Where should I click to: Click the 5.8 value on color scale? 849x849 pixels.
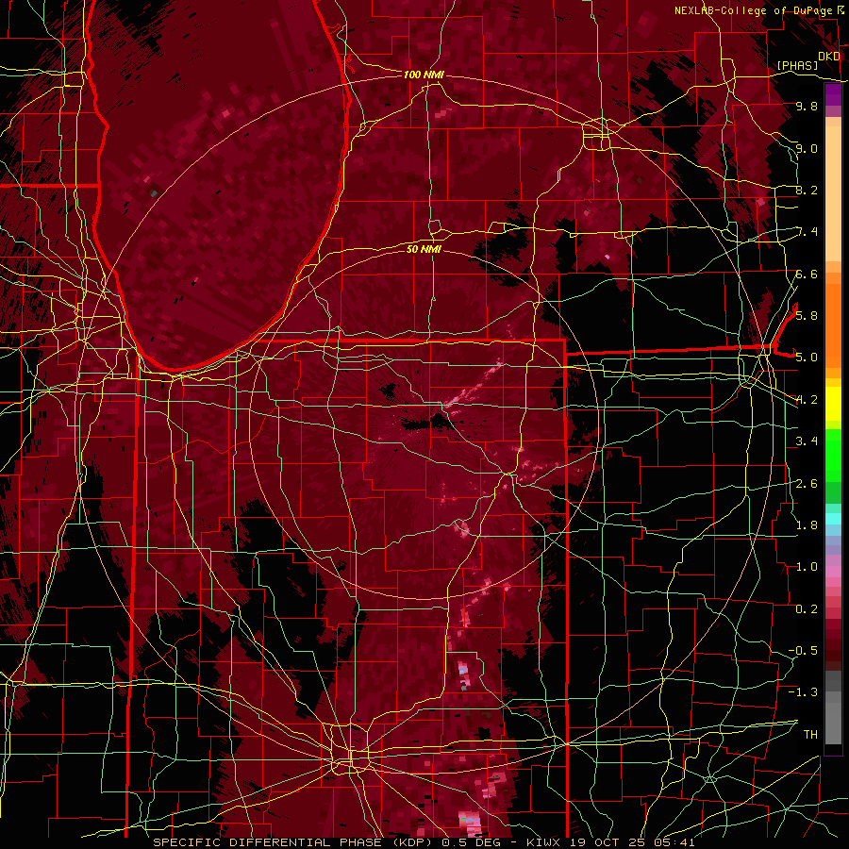pyautogui.click(x=807, y=315)
